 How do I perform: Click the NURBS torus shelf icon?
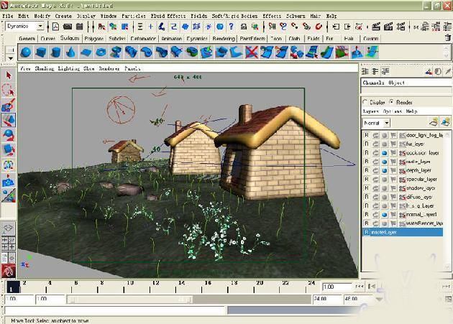click(x=101, y=52)
